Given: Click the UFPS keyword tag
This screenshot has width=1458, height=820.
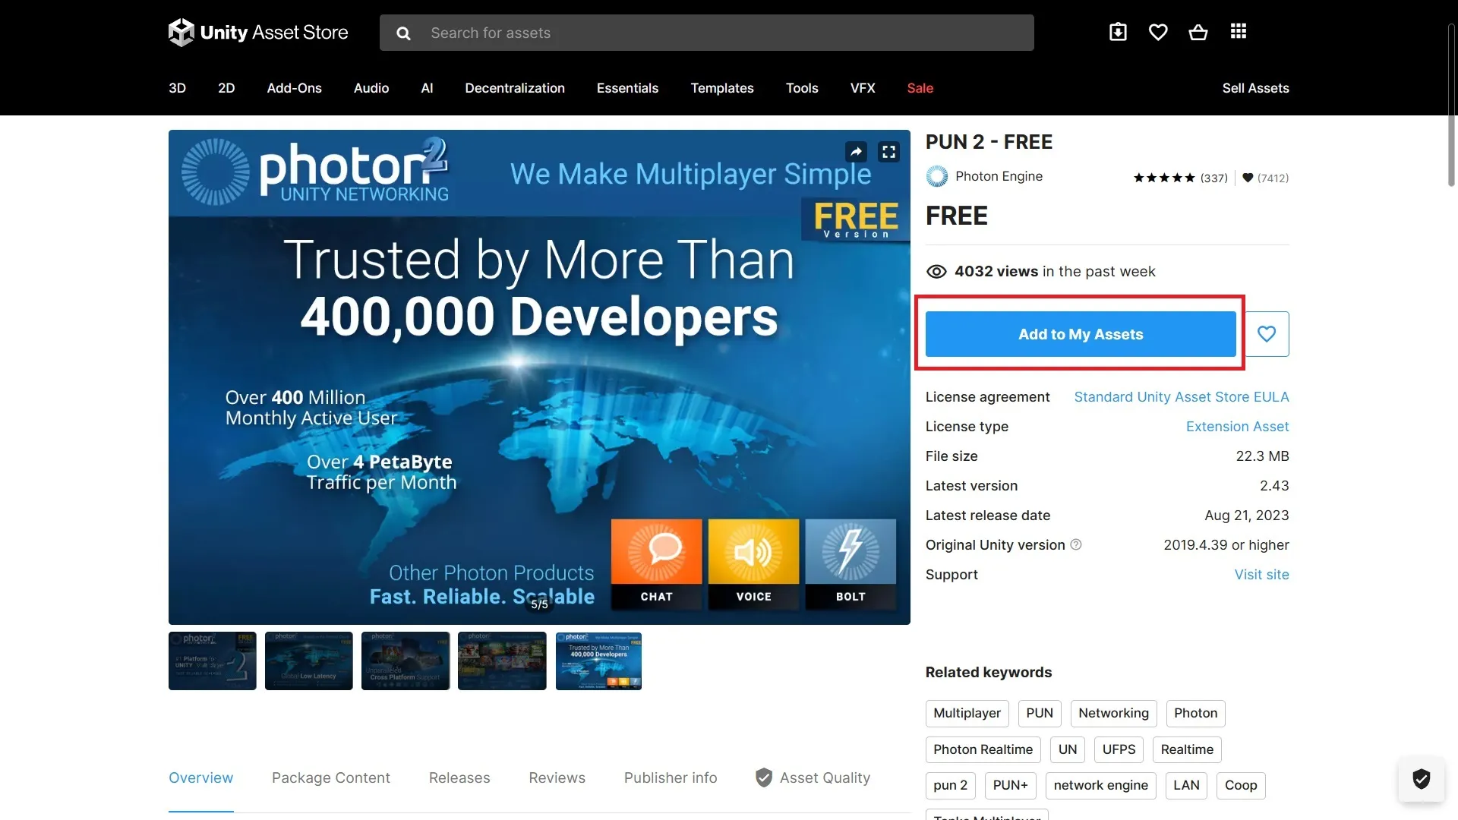Looking at the screenshot, I should point(1119,749).
